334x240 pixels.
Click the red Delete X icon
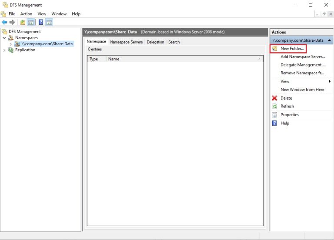274,98
